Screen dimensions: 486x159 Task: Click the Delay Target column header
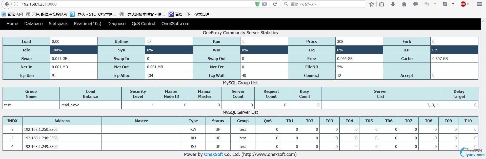tap(459, 94)
